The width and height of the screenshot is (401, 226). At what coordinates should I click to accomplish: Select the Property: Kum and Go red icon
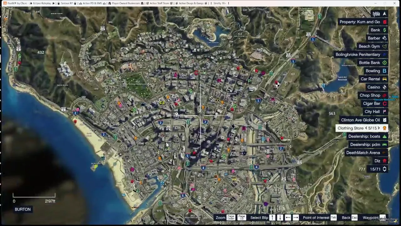tap(384, 22)
